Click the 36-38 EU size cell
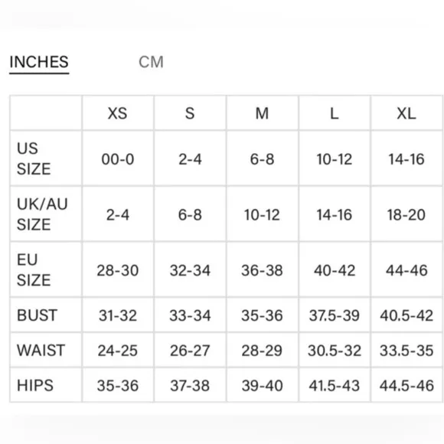This screenshot has height=444, width=444. [x=262, y=270]
